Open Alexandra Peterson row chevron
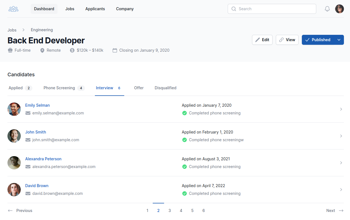The height and width of the screenshot is (220, 350). tap(341, 163)
